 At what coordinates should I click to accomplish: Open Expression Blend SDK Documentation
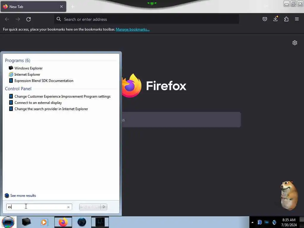[44, 81]
